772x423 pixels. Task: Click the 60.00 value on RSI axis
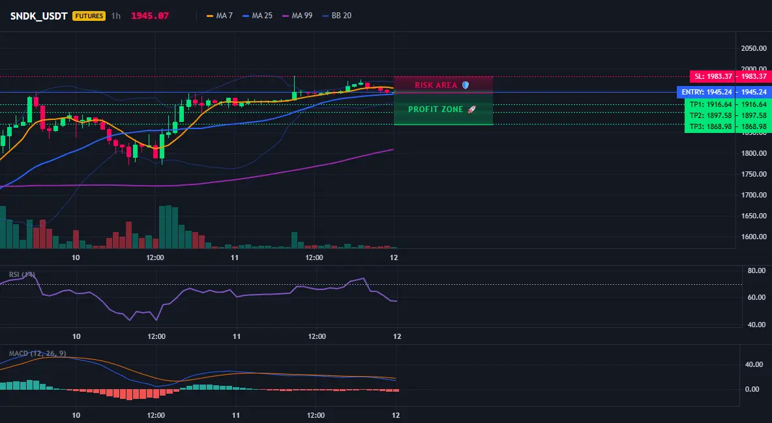pyautogui.click(x=756, y=297)
